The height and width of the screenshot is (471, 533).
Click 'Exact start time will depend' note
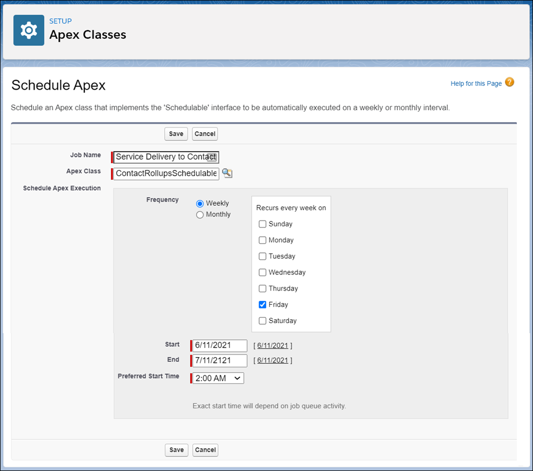click(x=269, y=406)
